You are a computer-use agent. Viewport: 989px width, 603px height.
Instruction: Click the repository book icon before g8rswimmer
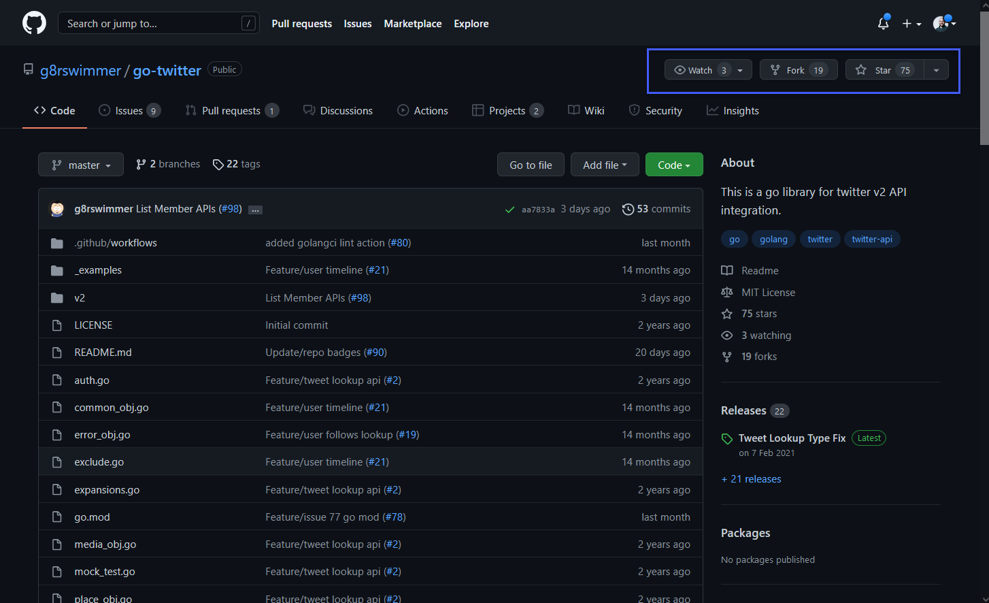[27, 68]
